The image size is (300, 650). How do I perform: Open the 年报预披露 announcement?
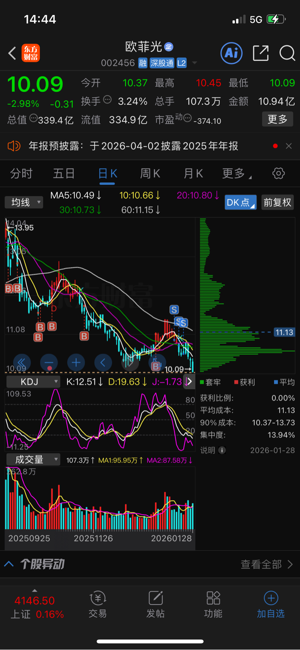[x=133, y=146]
